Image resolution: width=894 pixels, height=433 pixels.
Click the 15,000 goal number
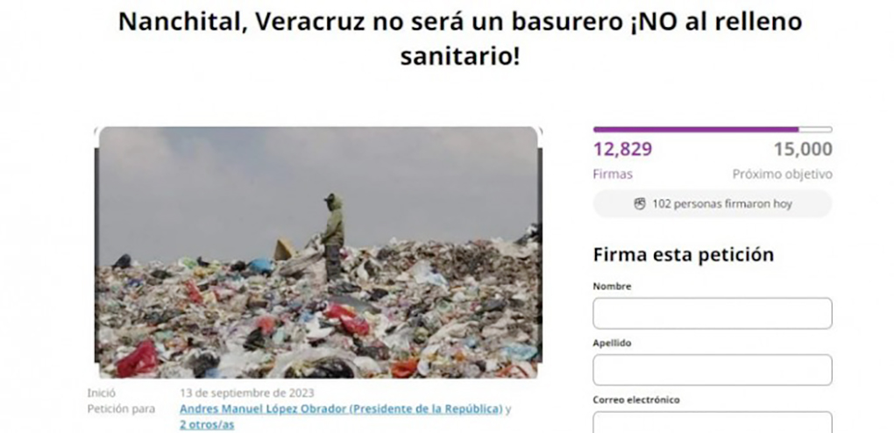(x=803, y=150)
